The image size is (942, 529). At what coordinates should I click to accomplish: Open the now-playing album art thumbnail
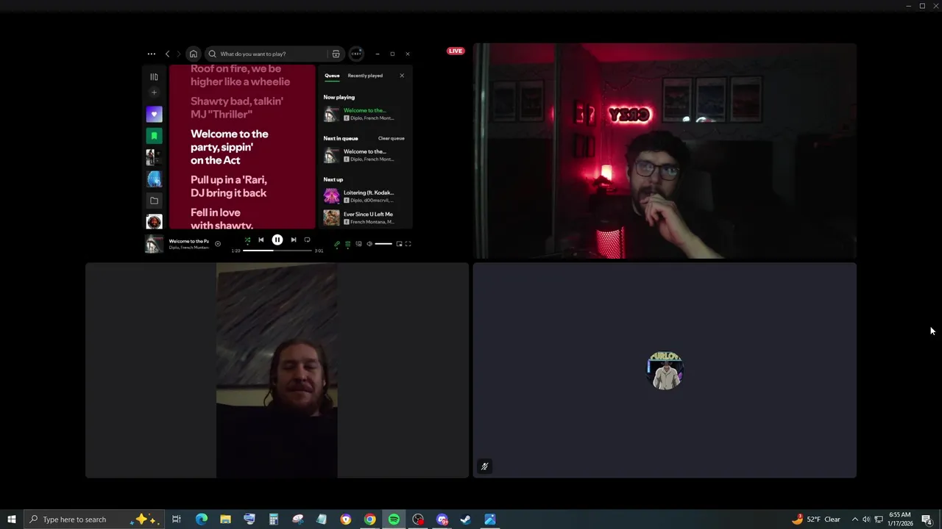click(x=154, y=244)
